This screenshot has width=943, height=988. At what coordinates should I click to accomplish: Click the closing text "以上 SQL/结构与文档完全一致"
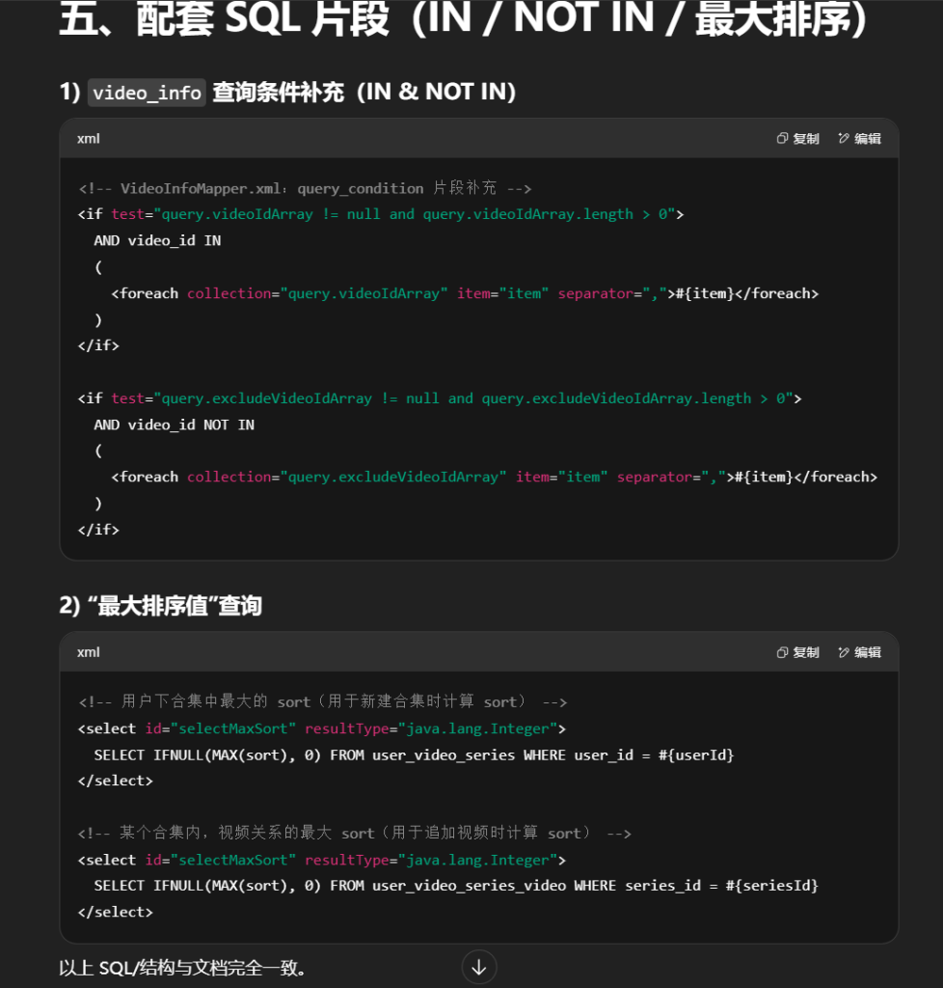pos(183,968)
